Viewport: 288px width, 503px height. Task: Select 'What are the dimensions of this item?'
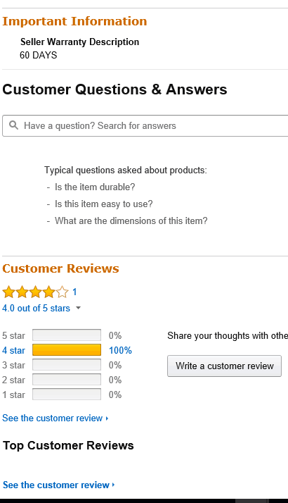click(131, 221)
